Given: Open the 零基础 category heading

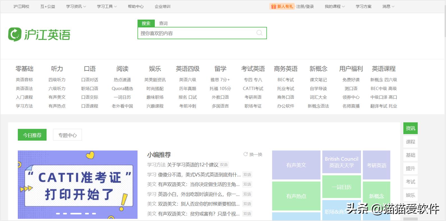Looking at the screenshot, I should pos(24,69).
